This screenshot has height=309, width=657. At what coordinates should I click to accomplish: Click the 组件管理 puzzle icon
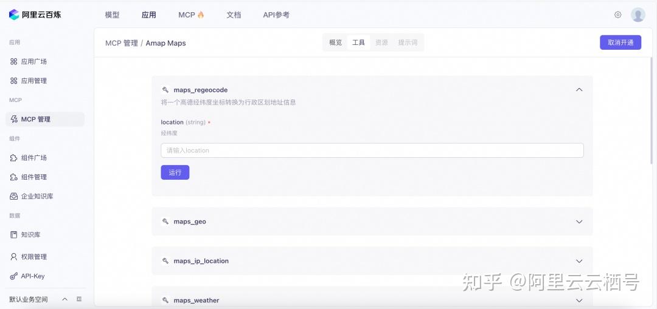(13, 177)
